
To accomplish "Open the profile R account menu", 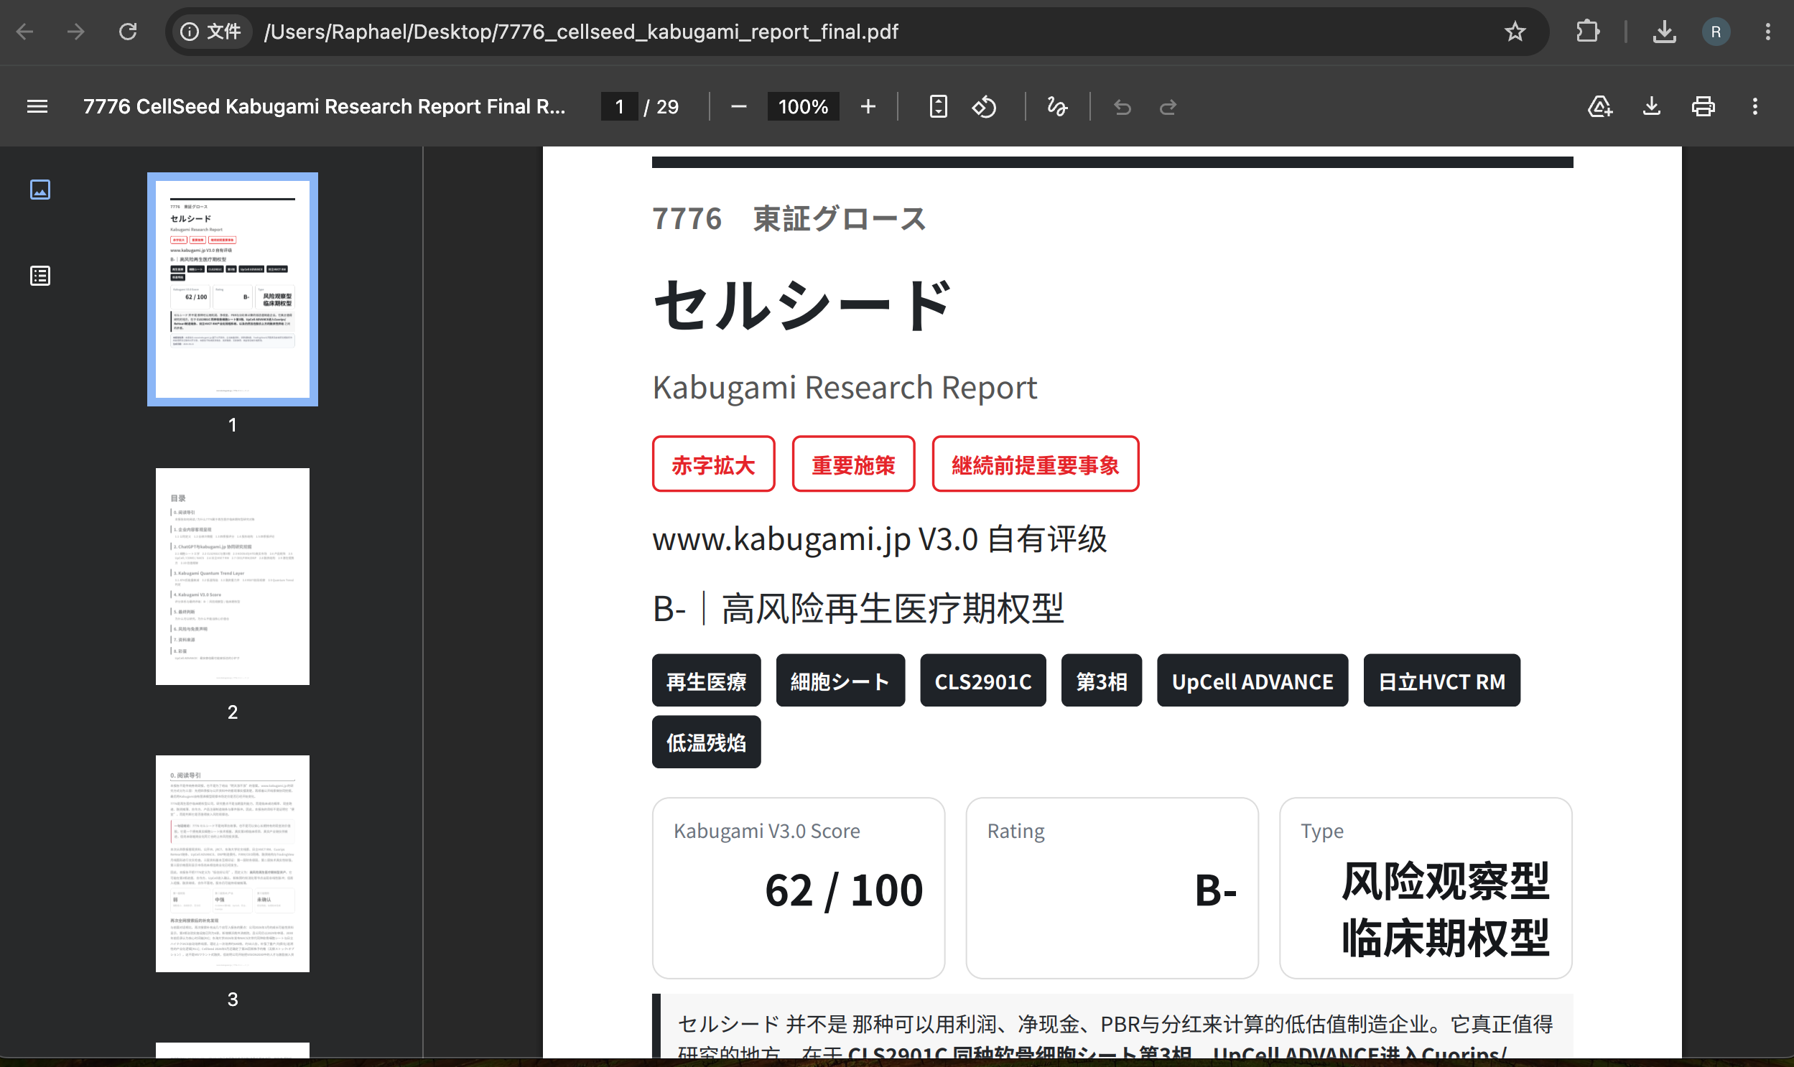I will pos(1716,32).
